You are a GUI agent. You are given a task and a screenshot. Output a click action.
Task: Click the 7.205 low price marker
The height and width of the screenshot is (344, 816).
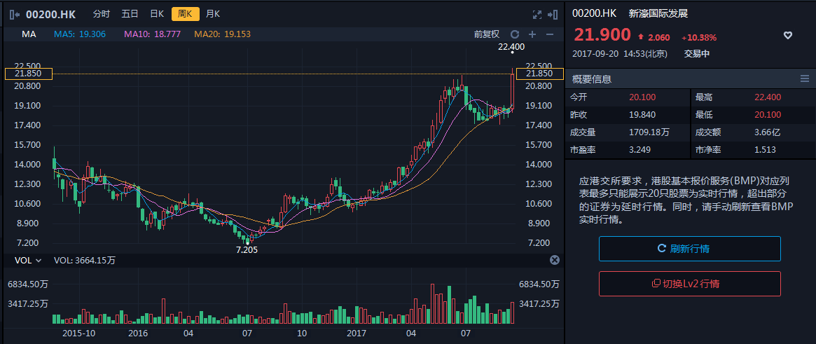coord(248,249)
